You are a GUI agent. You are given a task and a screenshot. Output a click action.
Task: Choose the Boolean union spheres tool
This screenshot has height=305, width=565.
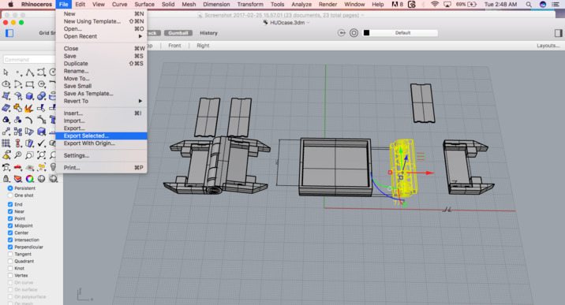click(42, 96)
